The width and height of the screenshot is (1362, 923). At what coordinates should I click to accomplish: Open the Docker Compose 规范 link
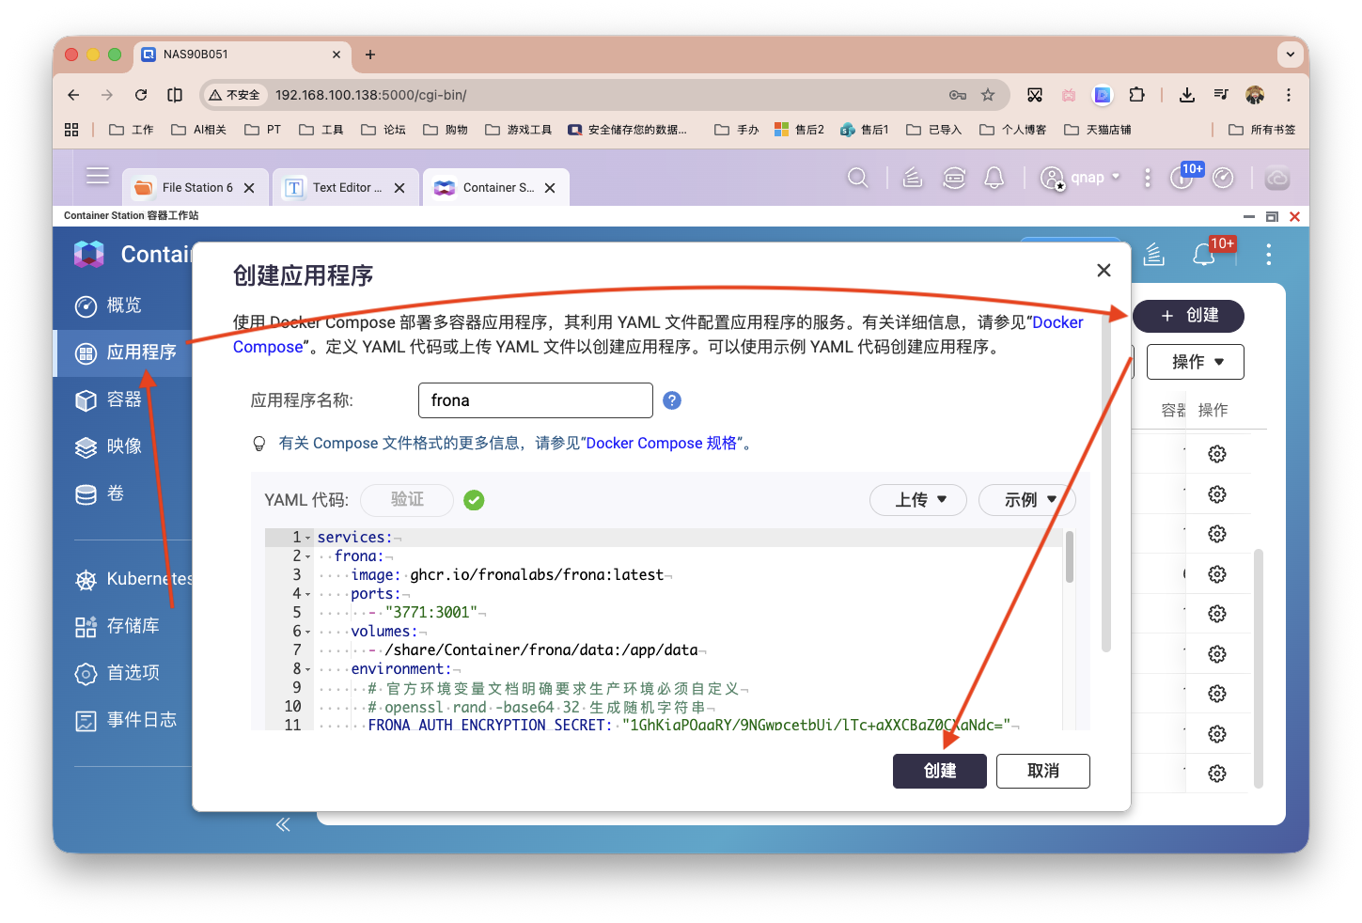pos(663,443)
